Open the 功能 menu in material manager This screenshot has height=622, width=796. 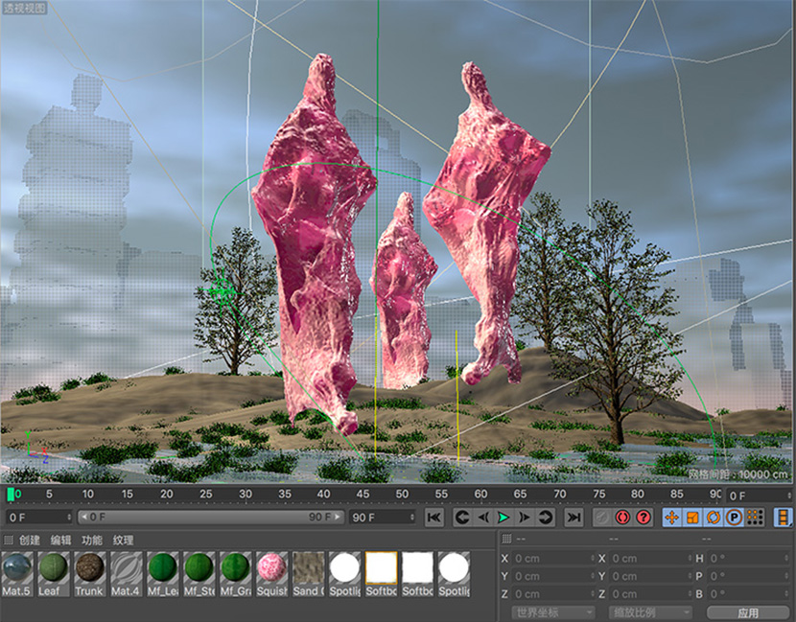point(92,540)
